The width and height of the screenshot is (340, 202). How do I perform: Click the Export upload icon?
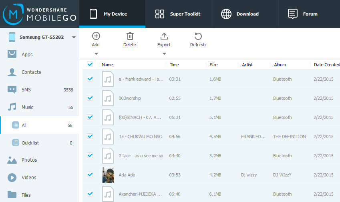tap(164, 36)
